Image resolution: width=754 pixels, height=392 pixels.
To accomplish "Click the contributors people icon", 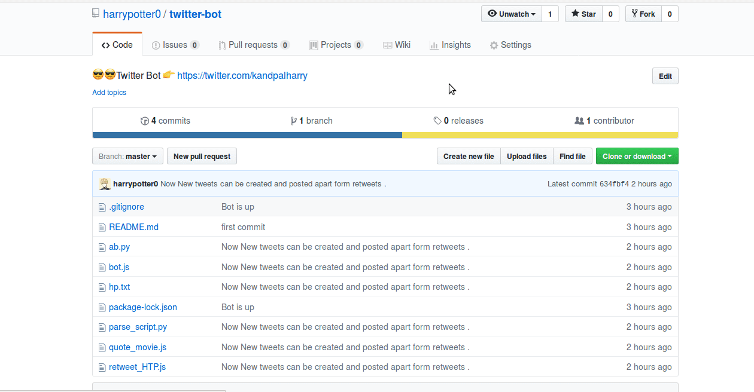I will coord(579,121).
